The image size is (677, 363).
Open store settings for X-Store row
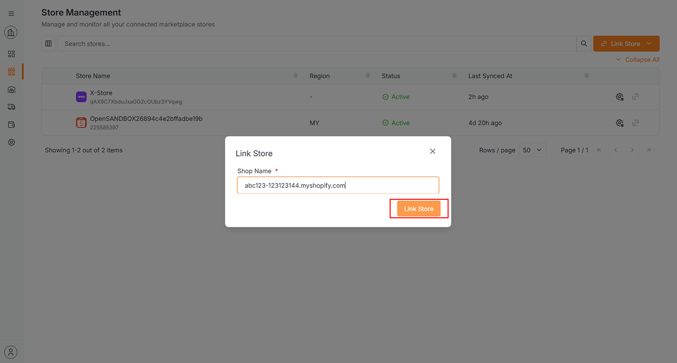(x=620, y=96)
